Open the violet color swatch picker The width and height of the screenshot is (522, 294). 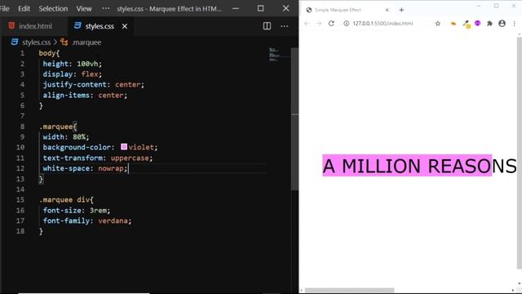(124, 147)
